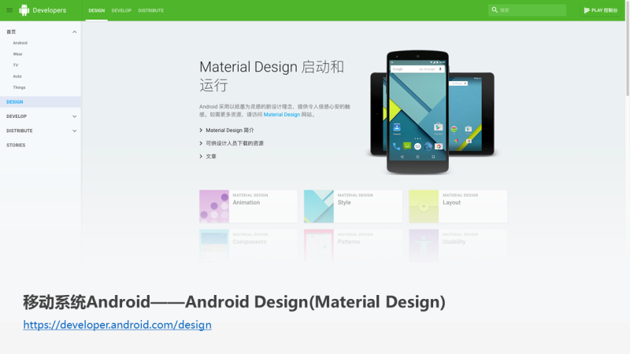Open the PLAY 控制台 button
The width and height of the screenshot is (630, 354).
pos(600,10)
